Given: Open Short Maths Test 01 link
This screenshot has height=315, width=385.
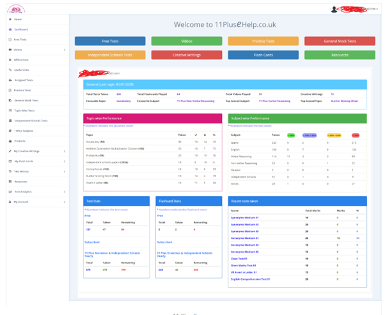Looking at the screenshot, I should (x=243, y=265).
